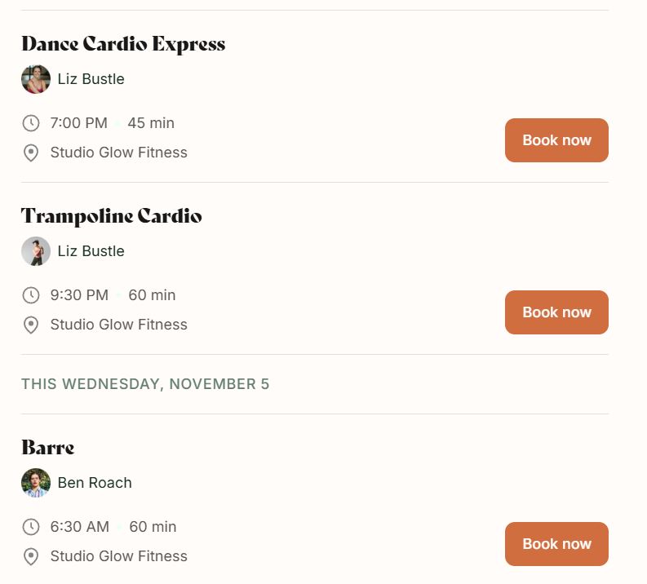The height and width of the screenshot is (584, 647).
Task: Click the This Wednesday, November 5 heading
Action: click(145, 384)
